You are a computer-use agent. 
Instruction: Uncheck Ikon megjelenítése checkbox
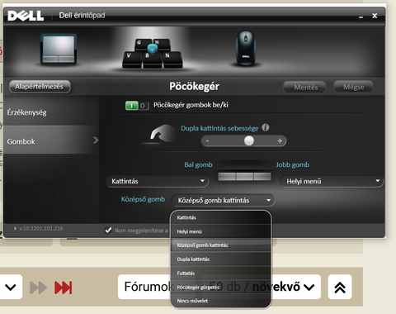(x=108, y=230)
